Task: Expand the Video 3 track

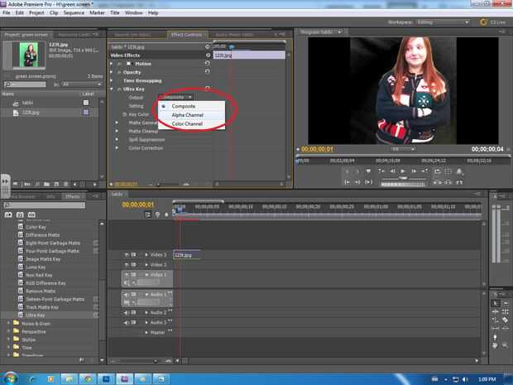Action: (146, 255)
